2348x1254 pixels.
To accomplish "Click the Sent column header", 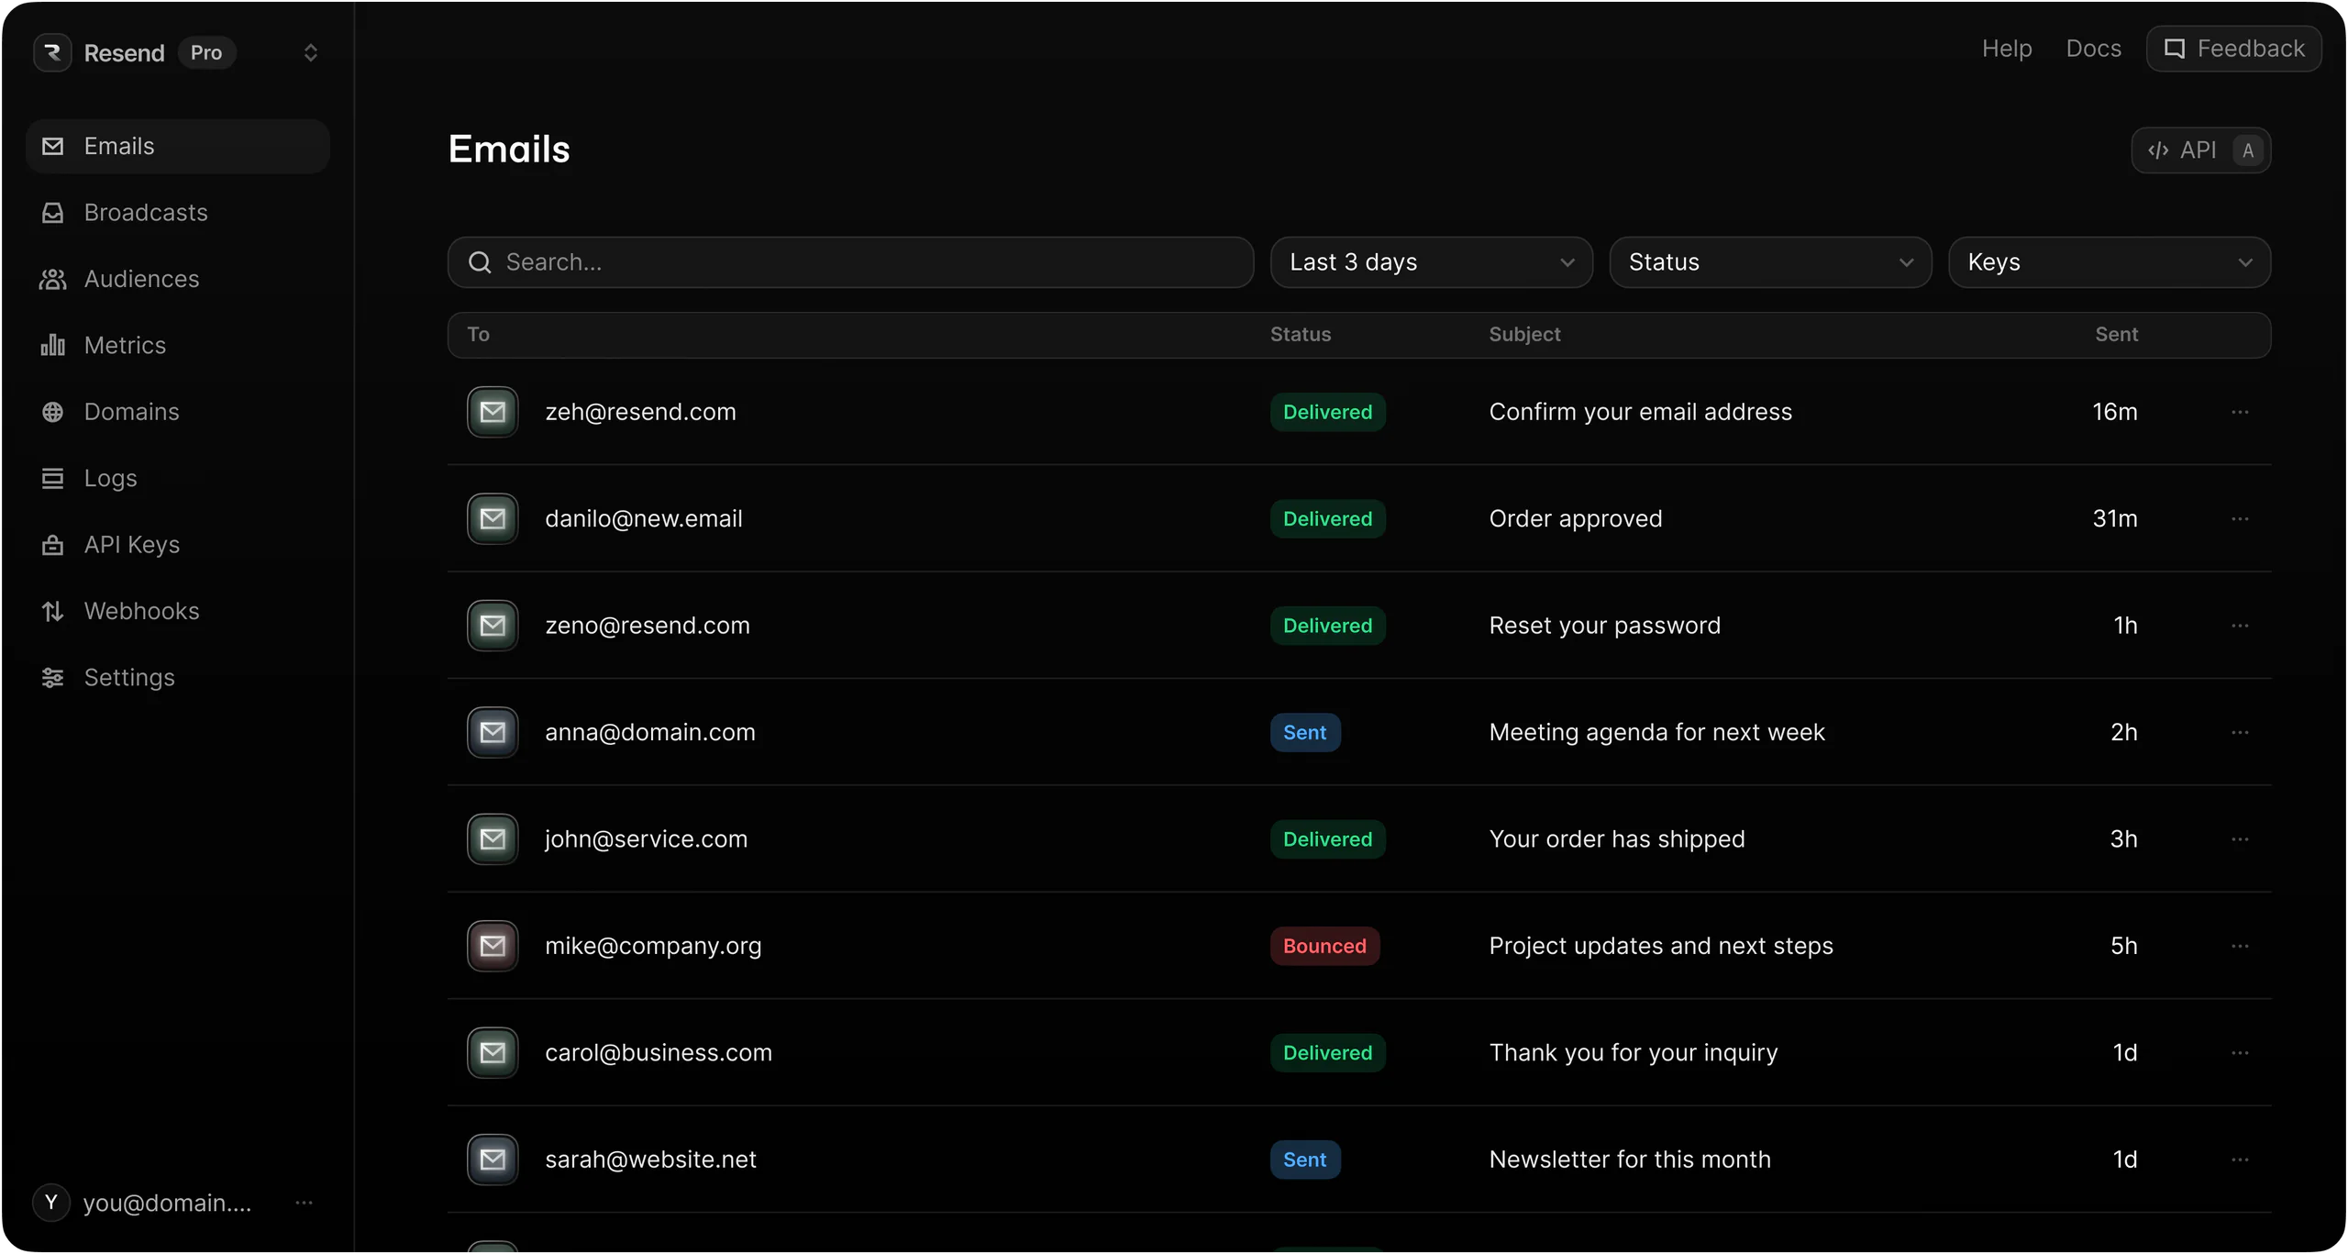I will [x=2116, y=335].
